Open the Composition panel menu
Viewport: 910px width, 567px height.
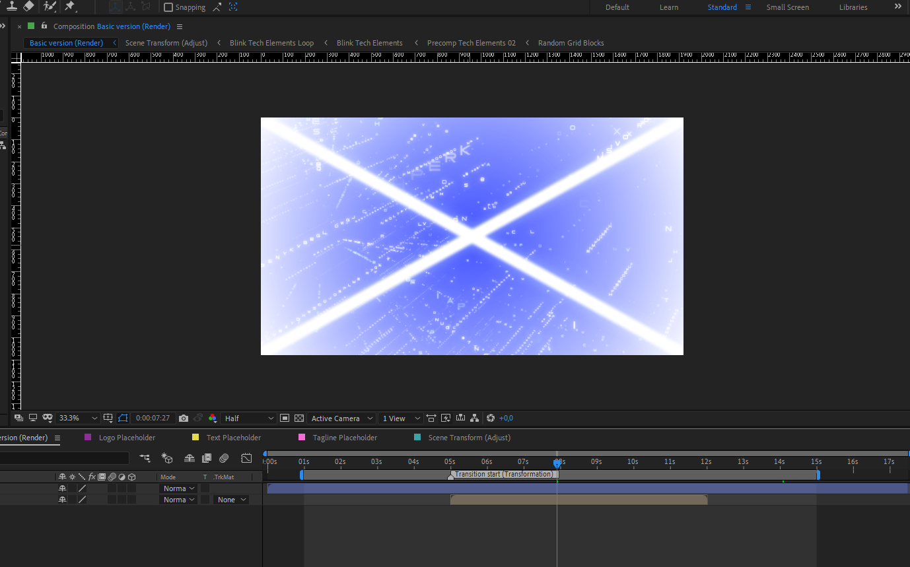[180, 26]
